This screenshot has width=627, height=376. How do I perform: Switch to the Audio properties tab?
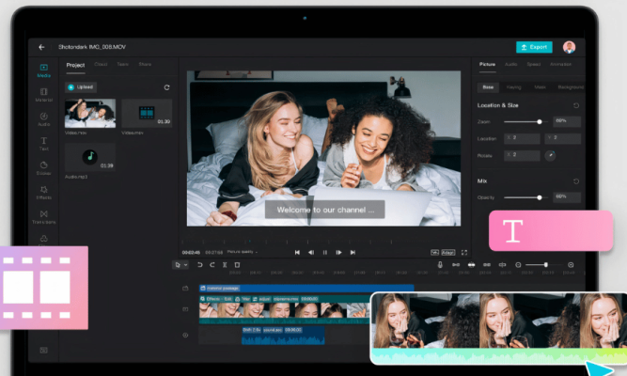point(510,64)
